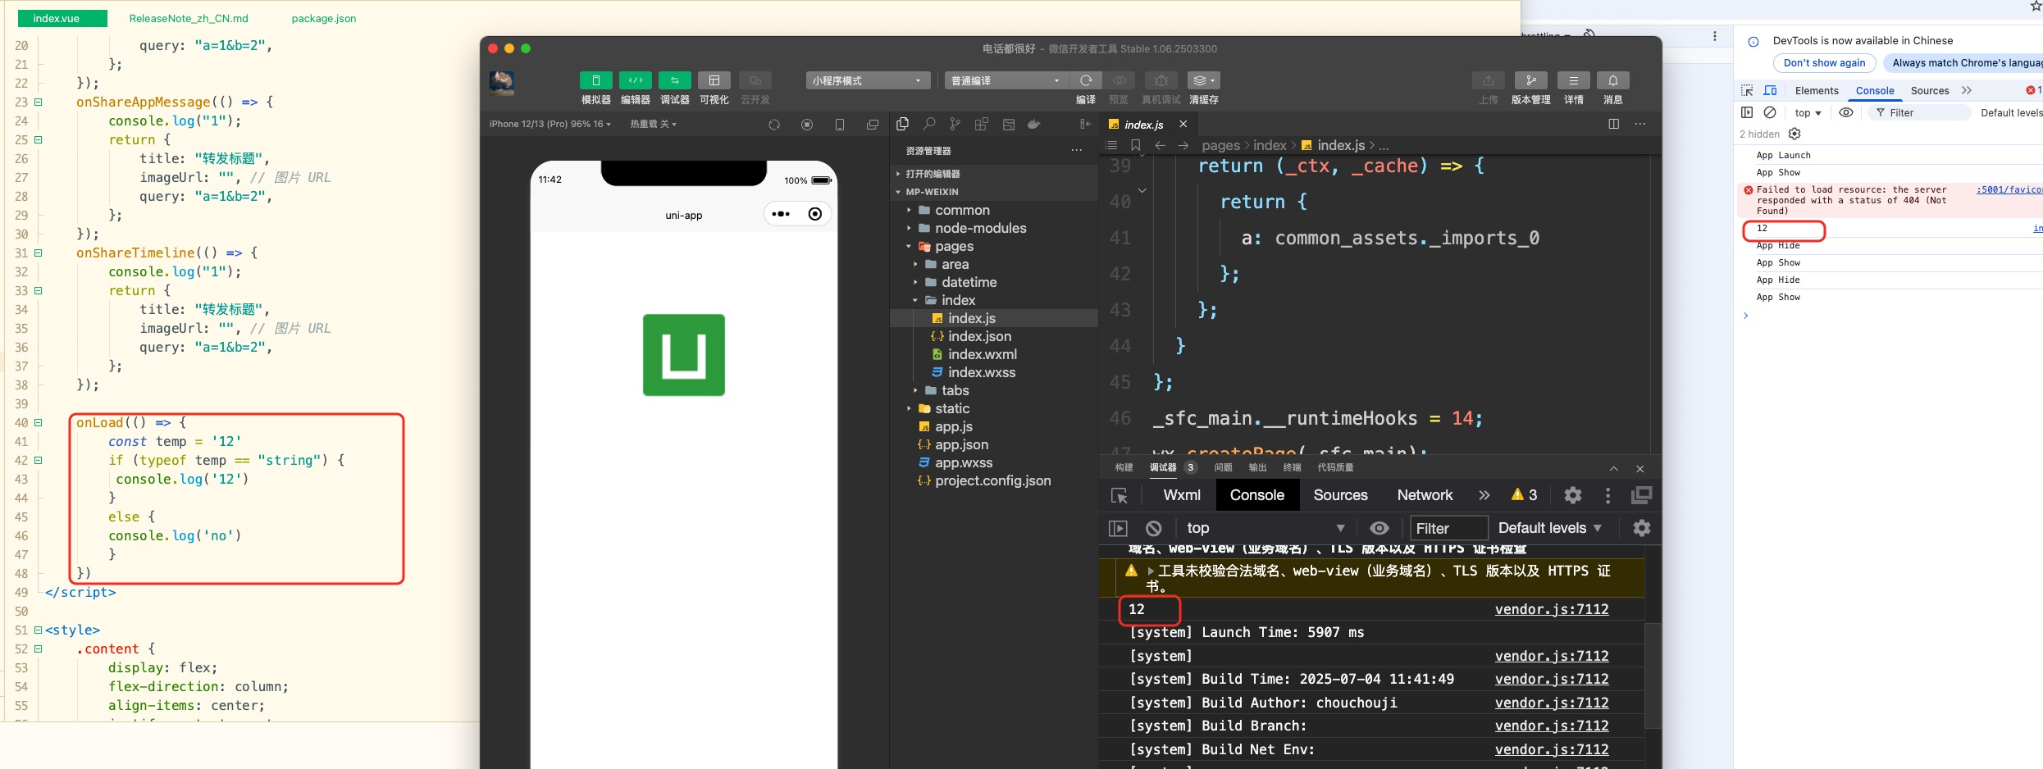Select app.json in file tree

click(961, 444)
